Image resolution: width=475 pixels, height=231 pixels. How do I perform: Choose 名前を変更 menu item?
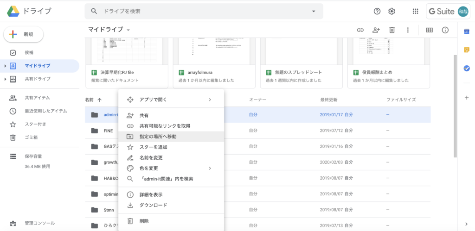171,157
